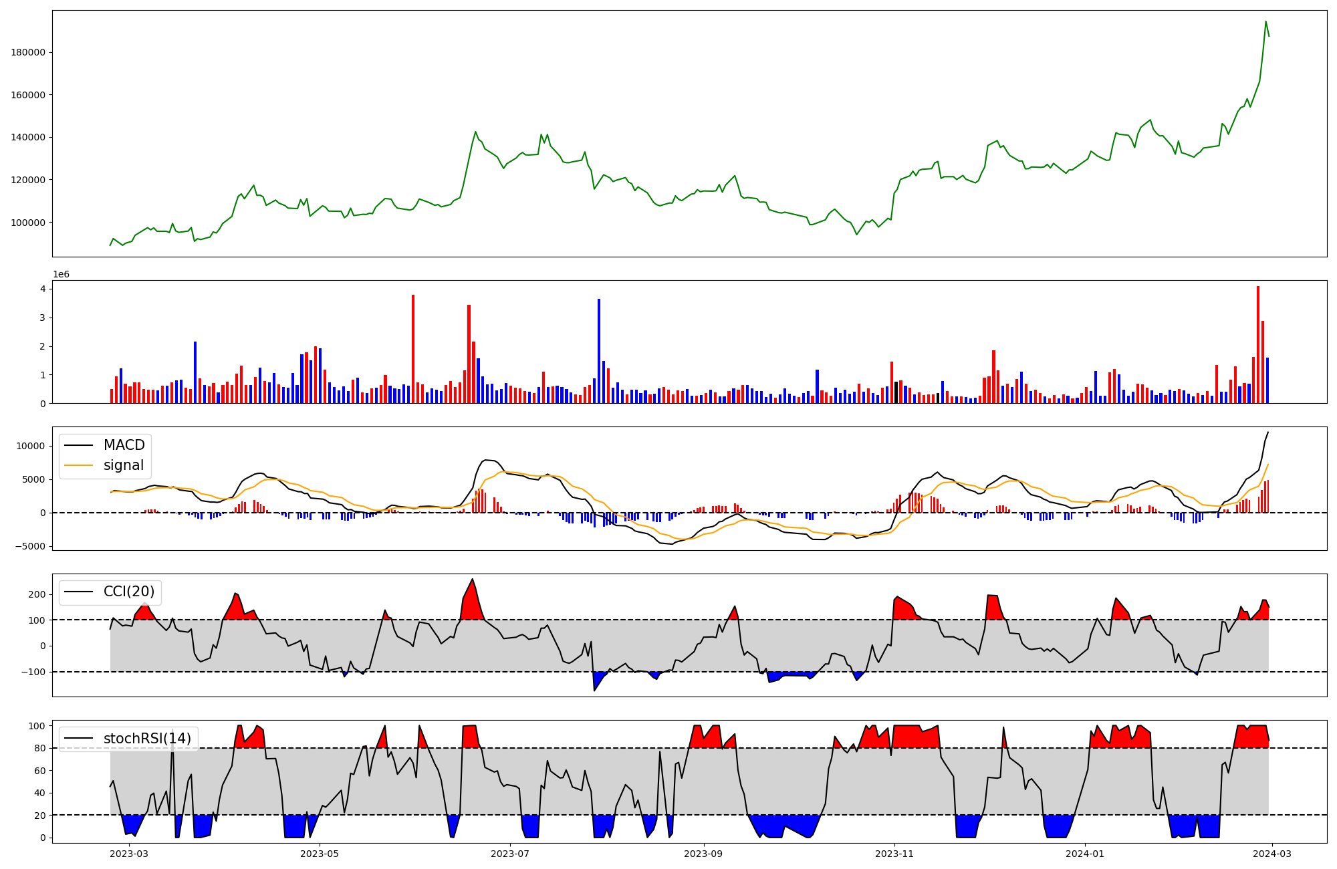Screen dimensions: 1337x869
Task: Click the 80 tick on stochRSI axis
Action: (40, 748)
